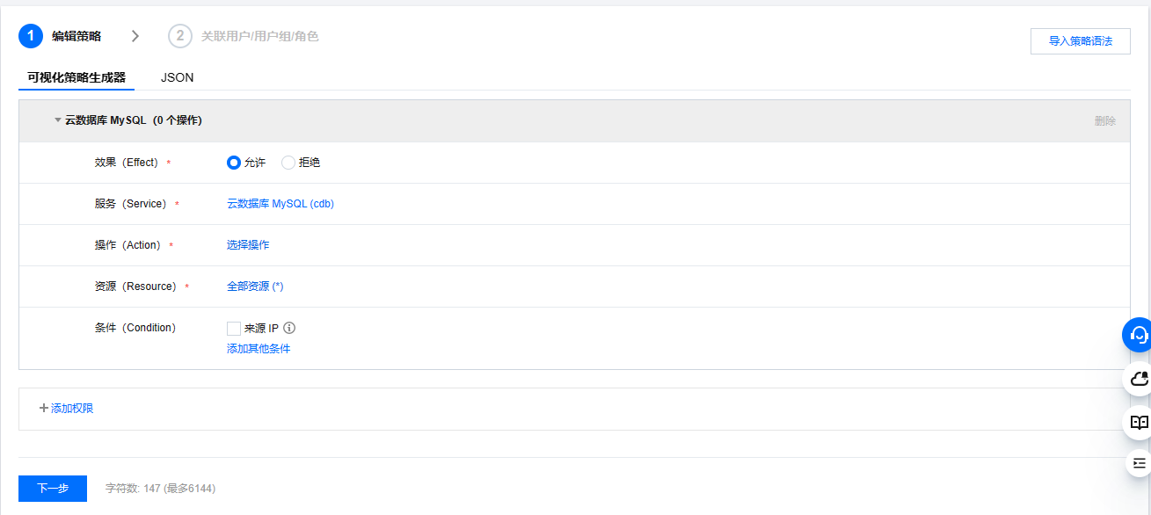The height and width of the screenshot is (515, 1151).
Task: Click the 导入策略语法 button
Action: pos(1080,41)
